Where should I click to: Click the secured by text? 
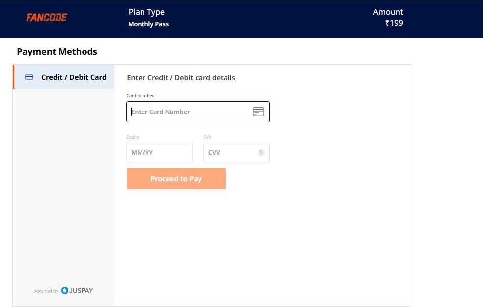[x=46, y=291]
